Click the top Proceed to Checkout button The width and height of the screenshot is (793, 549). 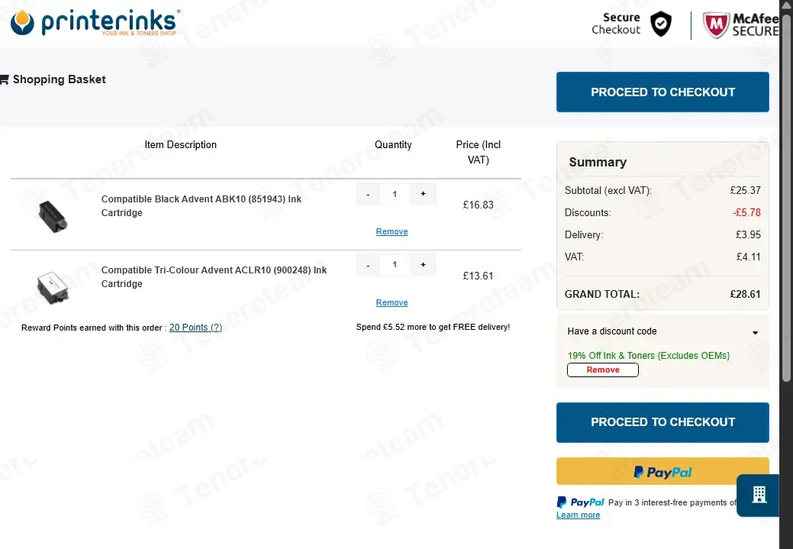[x=662, y=92]
